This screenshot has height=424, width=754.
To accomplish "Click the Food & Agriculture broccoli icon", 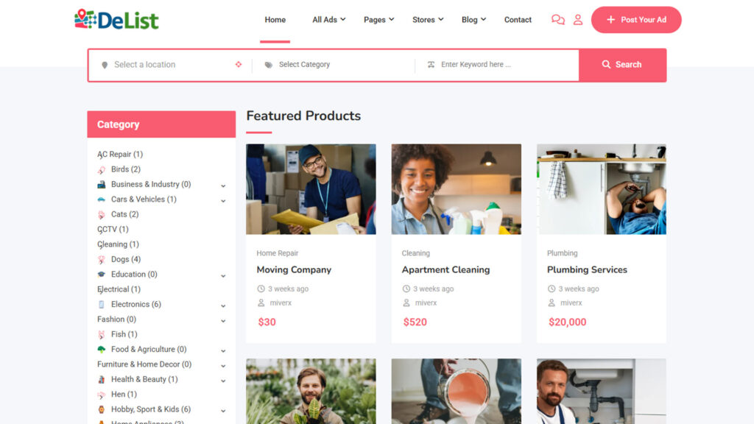I will pyautogui.click(x=102, y=350).
